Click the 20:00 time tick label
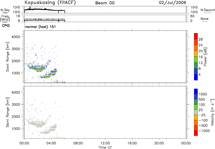The image size is (215, 149). tap(159, 143)
